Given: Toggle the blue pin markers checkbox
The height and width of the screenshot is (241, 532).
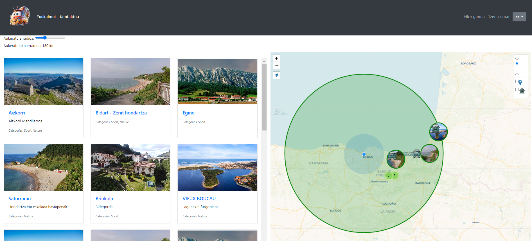Looking at the screenshot, I should pos(517,82).
